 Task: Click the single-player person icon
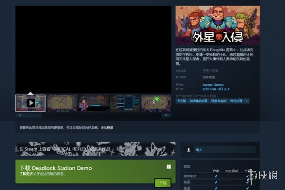pyautogui.click(x=189, y=150)
